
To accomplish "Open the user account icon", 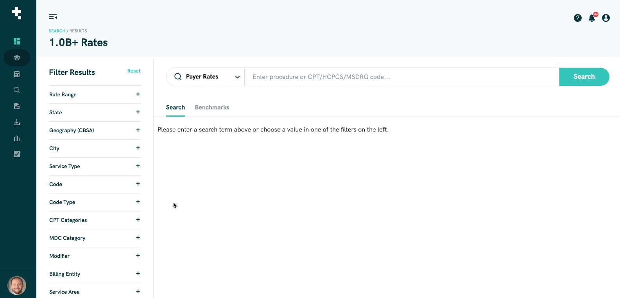I will coord(606,18).
